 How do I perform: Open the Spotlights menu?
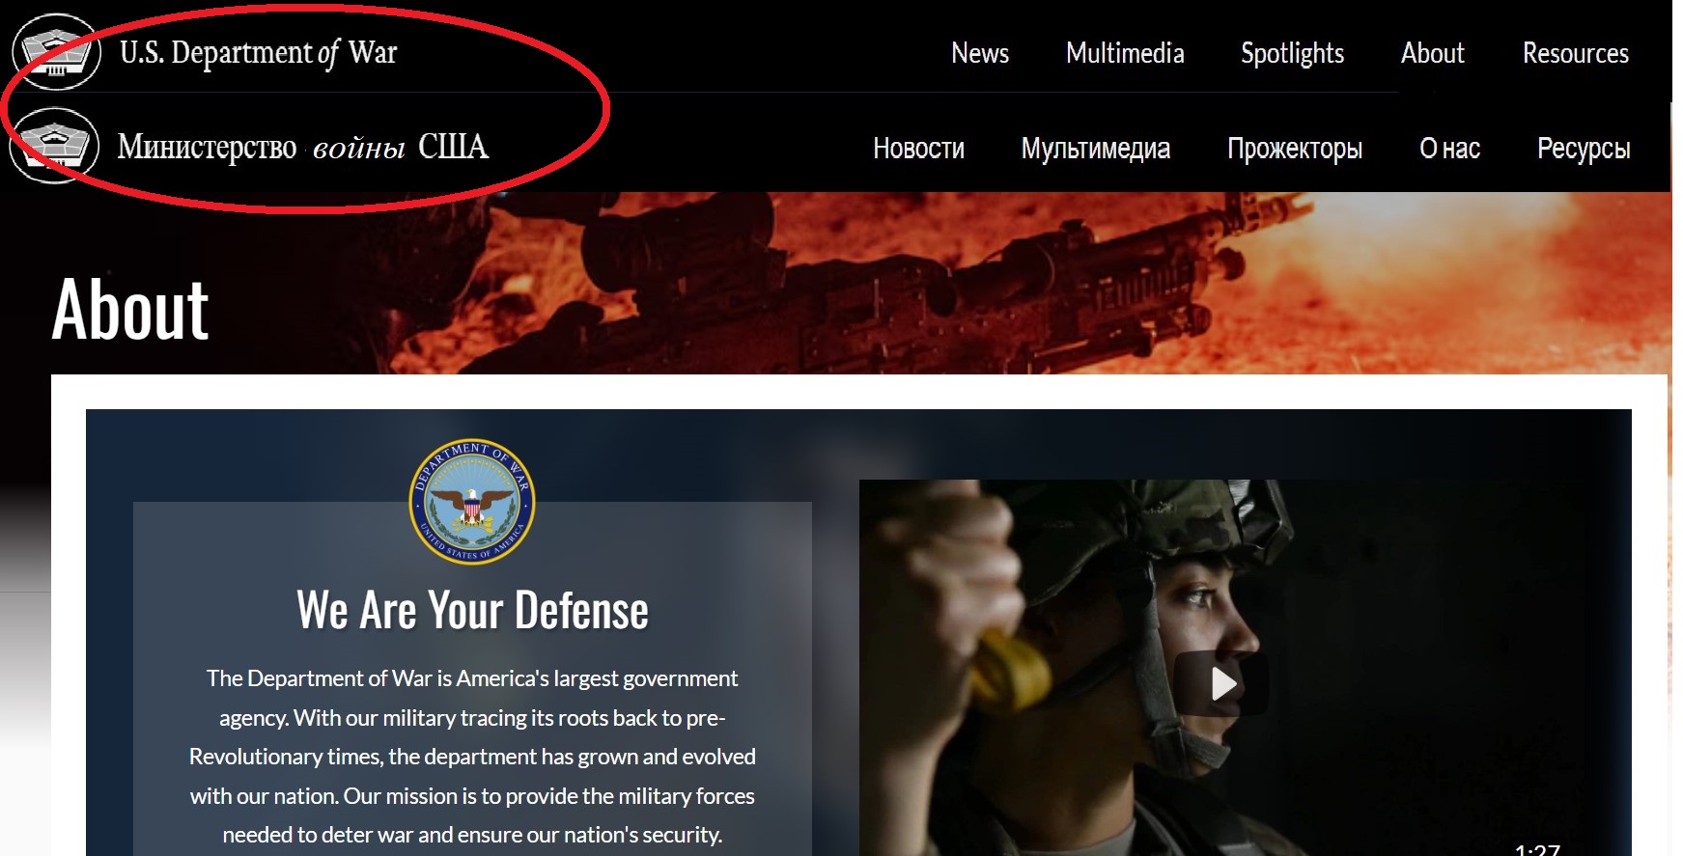1292,54
